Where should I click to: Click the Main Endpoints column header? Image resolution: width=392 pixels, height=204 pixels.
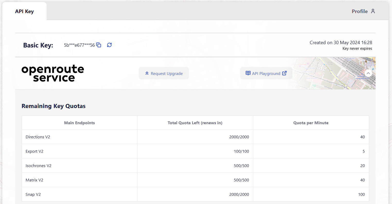79,123
